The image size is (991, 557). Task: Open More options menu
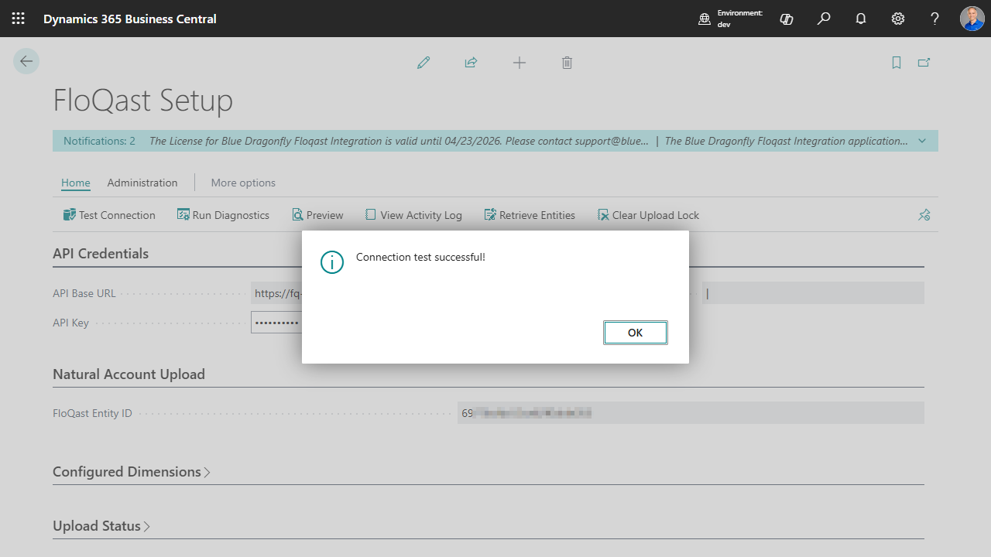pyautogui.click(x=243, y=183)
